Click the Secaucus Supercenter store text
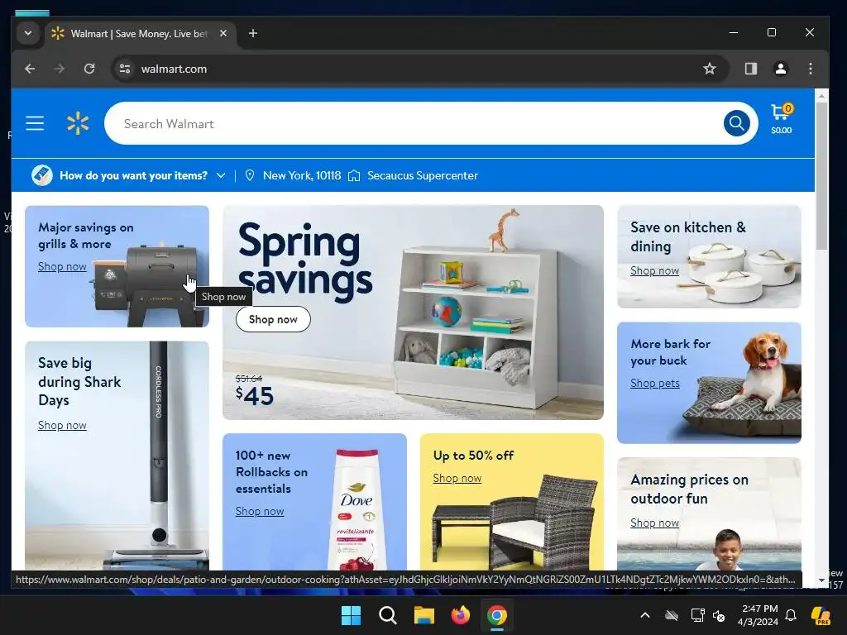The image size is (847, 635). 423,175
